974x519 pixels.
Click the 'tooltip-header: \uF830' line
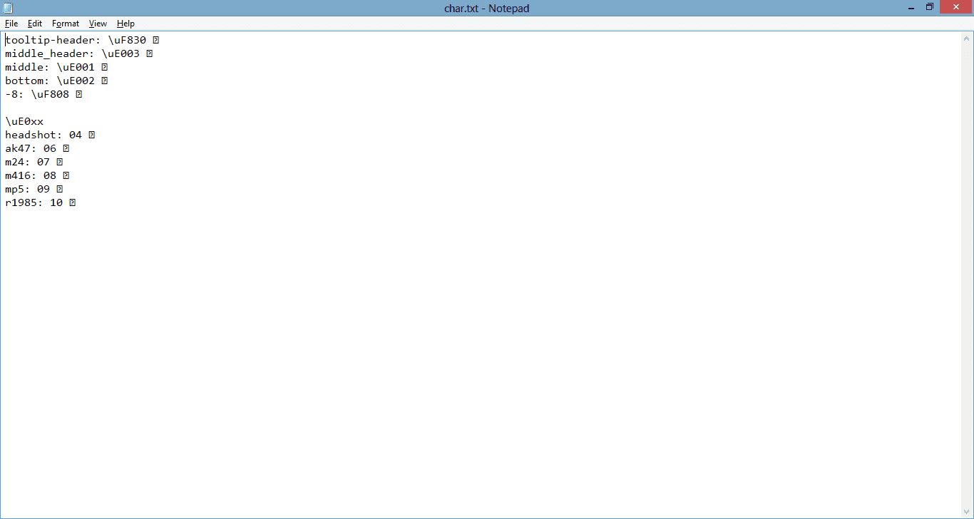pyautogui.click(x=82, y=40)
